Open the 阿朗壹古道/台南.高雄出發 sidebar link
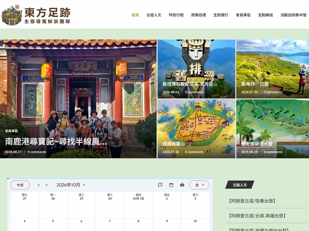This screenshot has width=309, height=231. point(257,216)
